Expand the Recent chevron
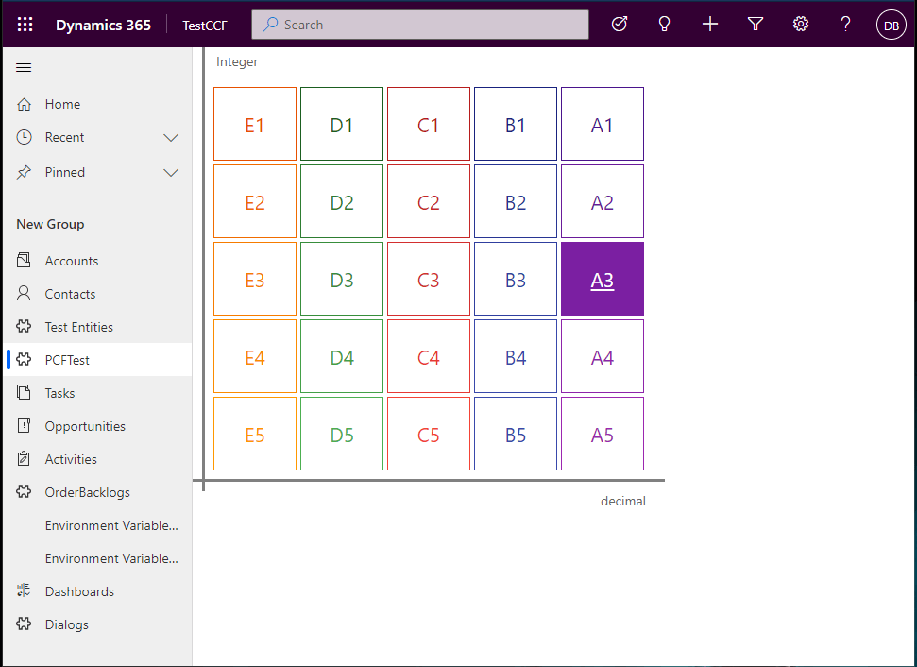The width and height of the screenshot is (917, 667). coord(171,138)
